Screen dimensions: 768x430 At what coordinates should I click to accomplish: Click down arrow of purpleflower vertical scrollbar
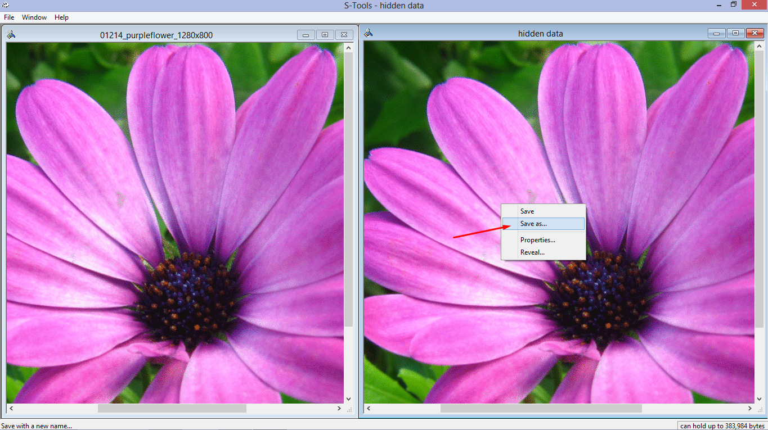(349, 399)
